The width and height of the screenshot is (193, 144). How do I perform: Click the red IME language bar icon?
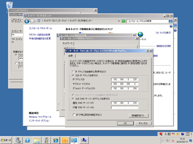(x=161, y=134)
